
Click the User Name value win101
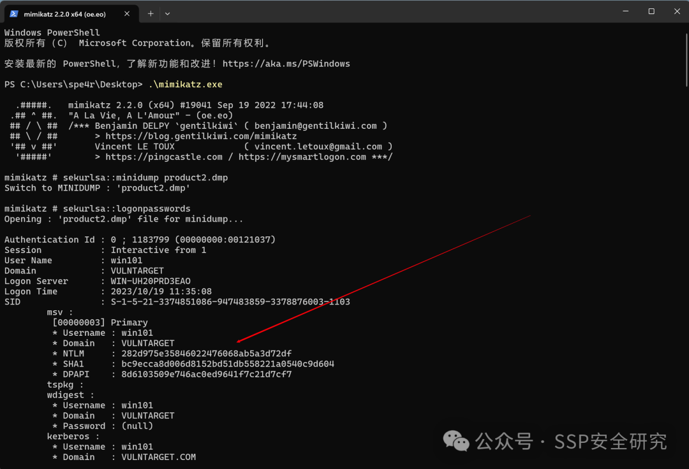pyautogui.click(x=126, y=260)
